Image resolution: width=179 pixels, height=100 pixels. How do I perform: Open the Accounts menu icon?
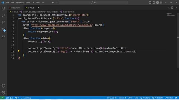pyautogui.click(x=3, y=86)
